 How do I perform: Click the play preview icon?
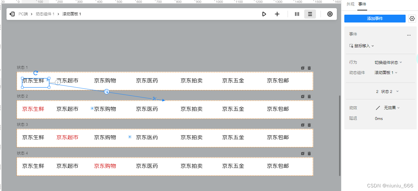tap(264, 14)
